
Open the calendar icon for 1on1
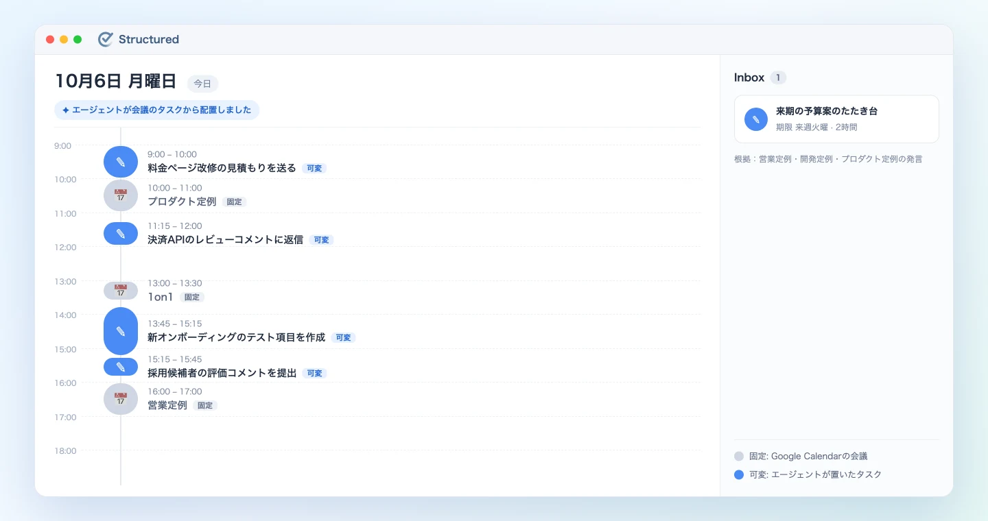coord(121,291)
